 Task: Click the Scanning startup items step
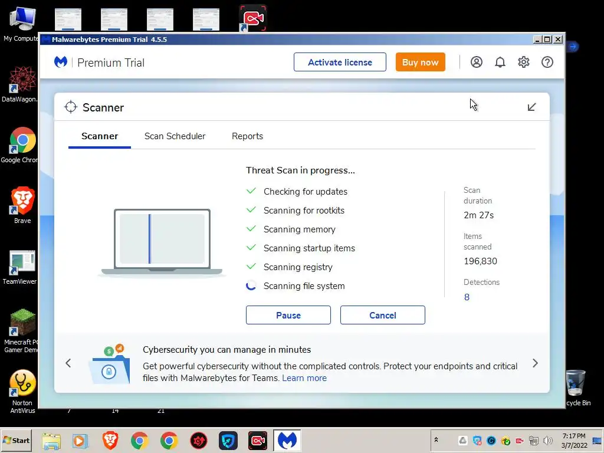coord(309,248)
